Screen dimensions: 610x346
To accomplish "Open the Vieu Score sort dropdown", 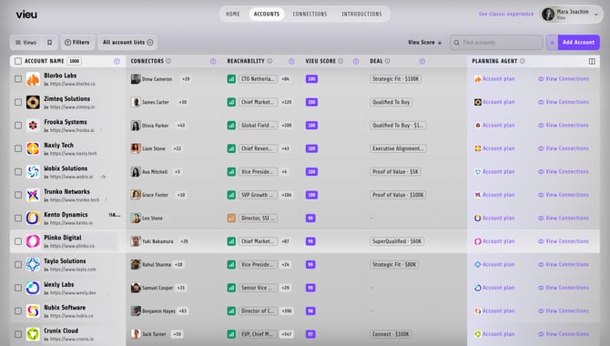I will coord(425,43).
